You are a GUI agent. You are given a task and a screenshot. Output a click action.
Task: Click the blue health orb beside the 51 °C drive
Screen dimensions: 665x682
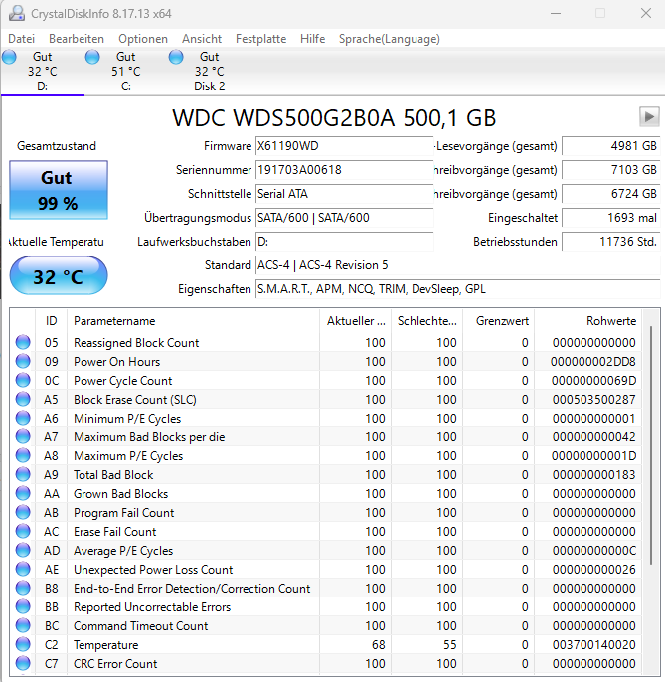point(92,57)
